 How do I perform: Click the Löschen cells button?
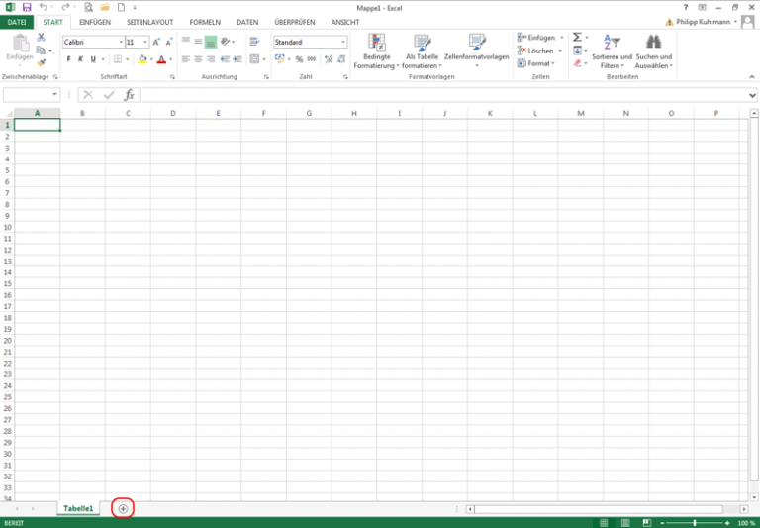point(539,51)
